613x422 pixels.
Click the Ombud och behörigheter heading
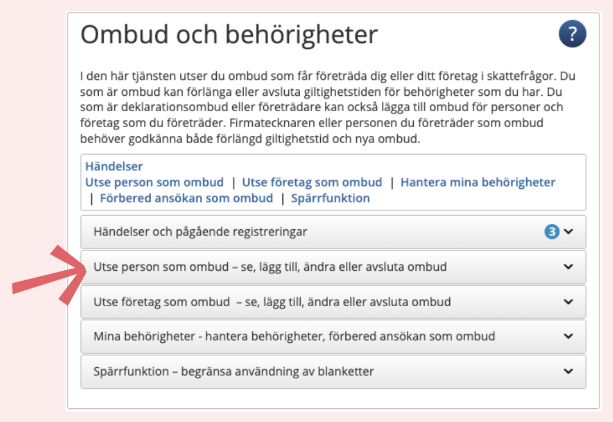pos(229,34)
